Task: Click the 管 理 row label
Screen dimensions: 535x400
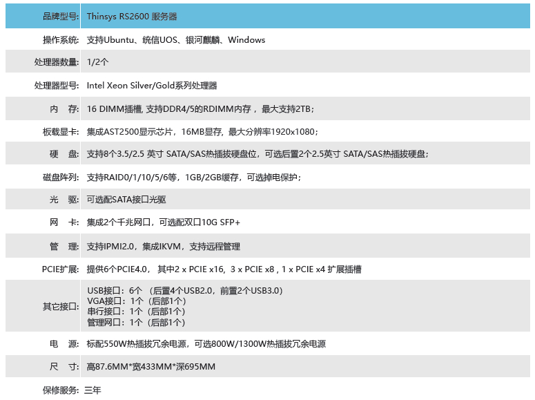Action: pyautogui.click(x=64, y=246)
